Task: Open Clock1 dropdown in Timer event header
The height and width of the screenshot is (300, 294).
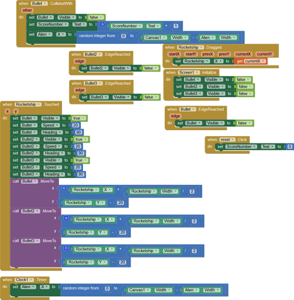Action: pyautogui.click(x=24, y=280)
